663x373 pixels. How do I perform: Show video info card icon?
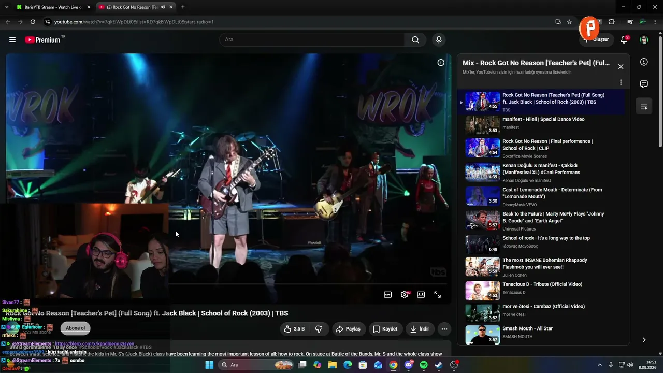(441, 63)
